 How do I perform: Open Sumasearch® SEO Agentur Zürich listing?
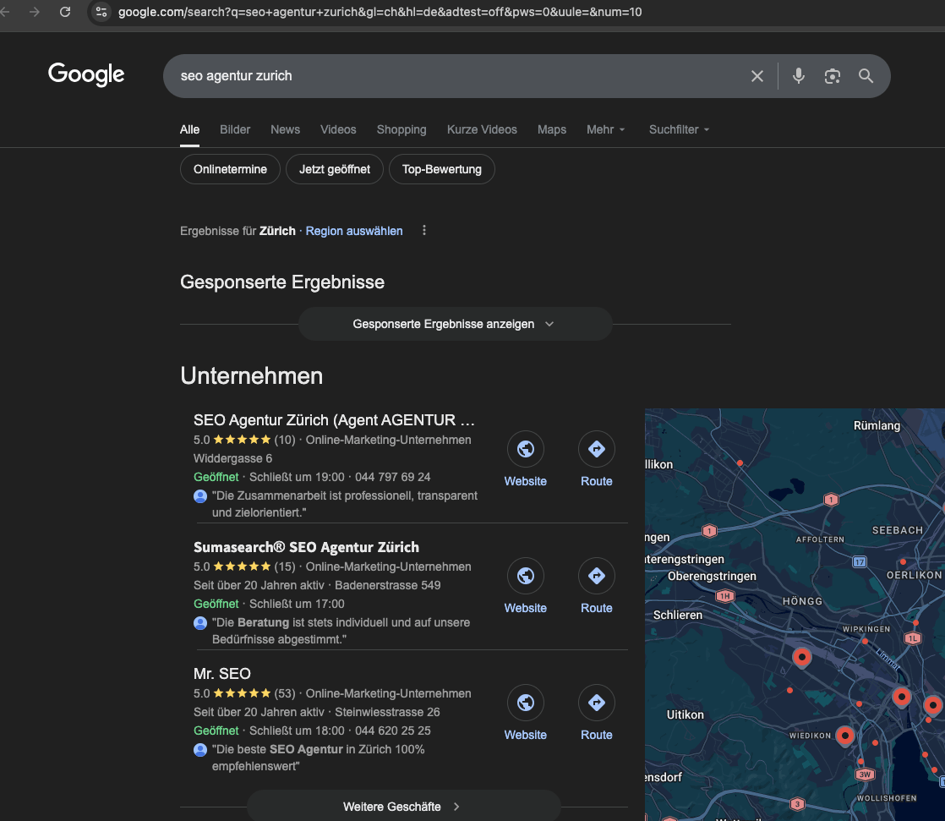[x=306, y=547]
